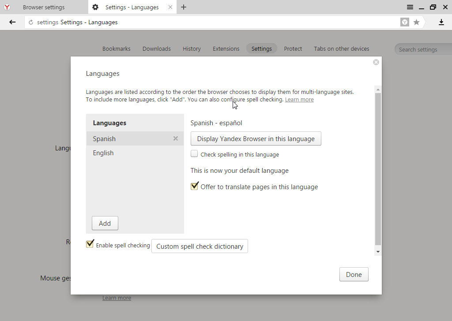Bookmark this page with the star icon
This screenshot has width=452, height=321.
(416, 22)
